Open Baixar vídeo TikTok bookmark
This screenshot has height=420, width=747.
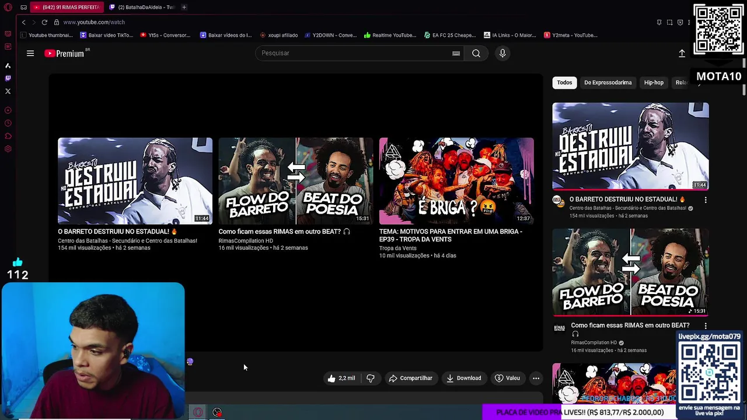tap(106, 35)
